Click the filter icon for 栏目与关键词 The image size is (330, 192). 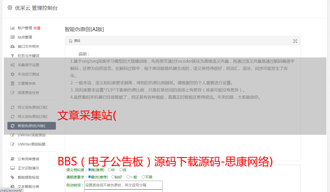click(x=12, y=56)
